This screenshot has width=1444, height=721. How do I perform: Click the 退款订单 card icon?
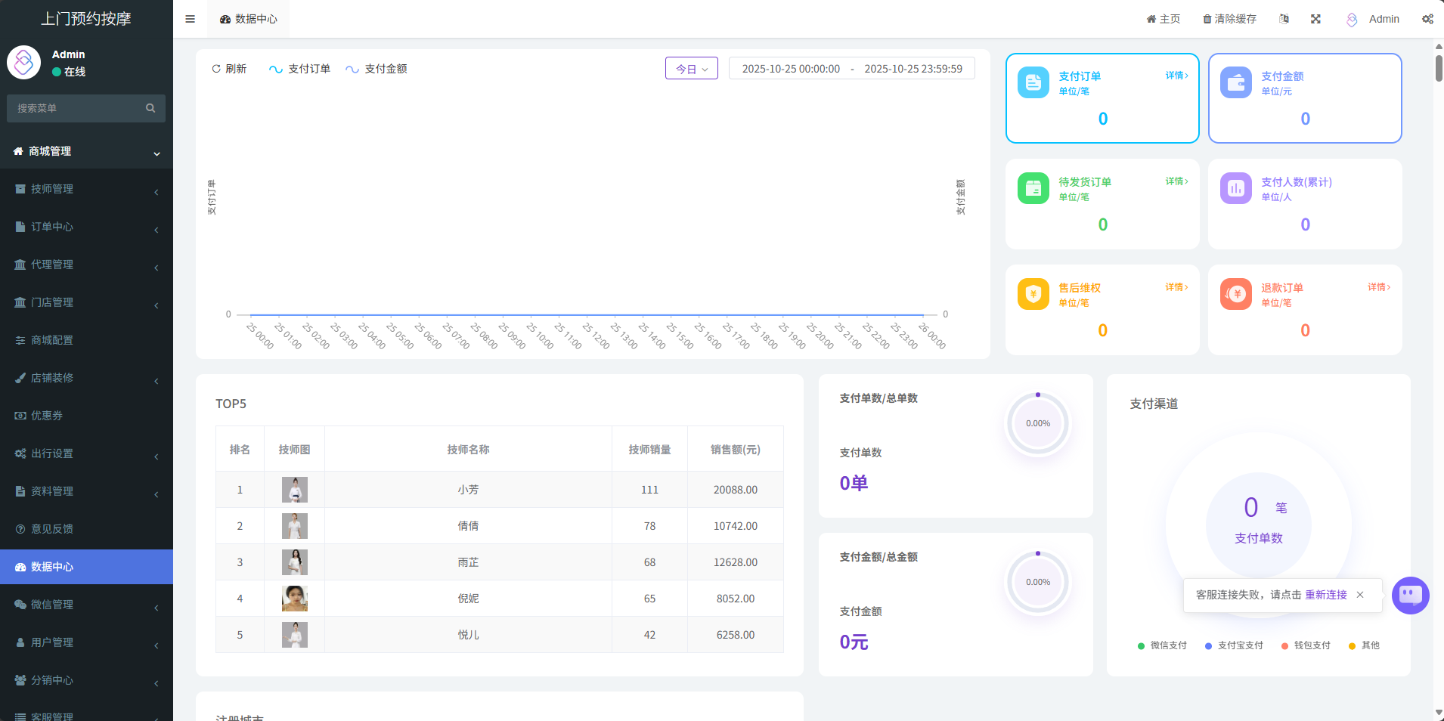(x=1235, y=294)
